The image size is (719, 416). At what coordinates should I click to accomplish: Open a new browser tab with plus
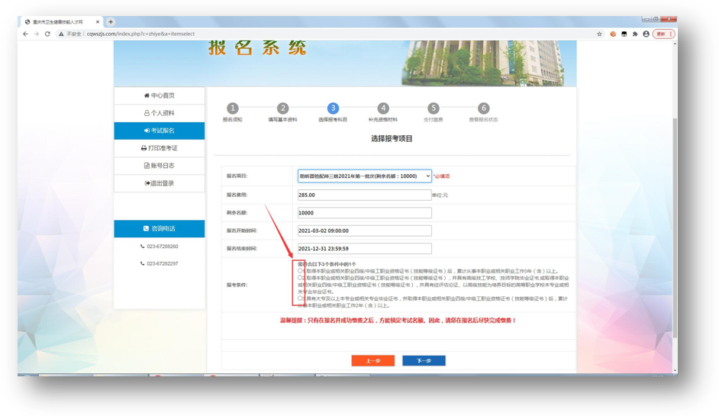tap(111, 22)
